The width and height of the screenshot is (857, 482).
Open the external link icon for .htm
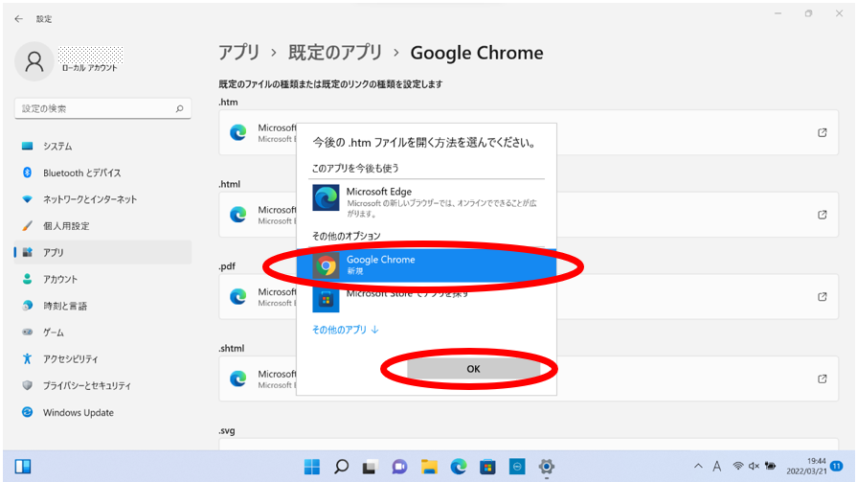click(822, 132)
